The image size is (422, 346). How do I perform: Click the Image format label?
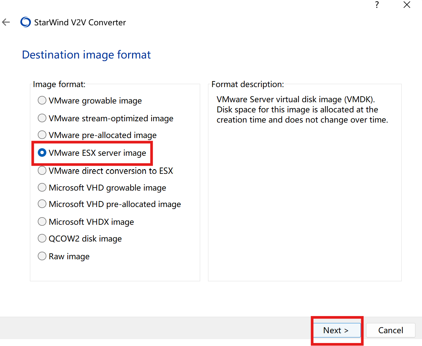pos(59,84)
